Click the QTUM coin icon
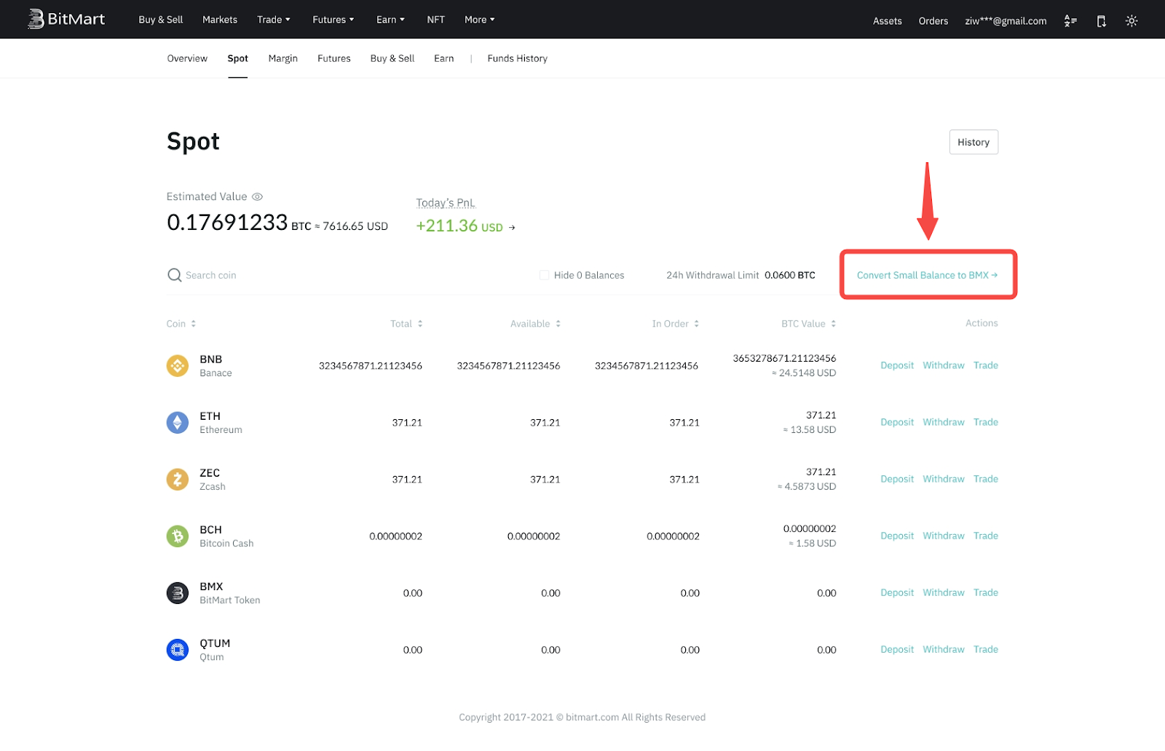This screenshot has height=751, width=1165. (178, 650)
